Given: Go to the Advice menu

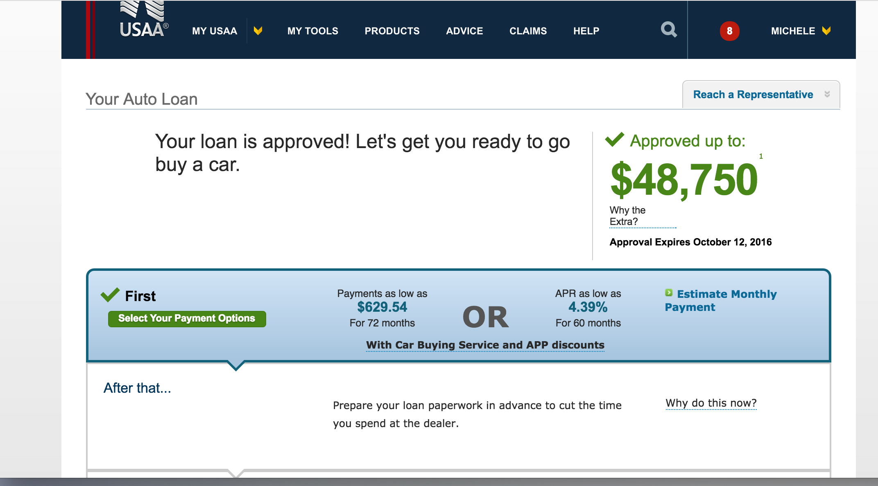Looking at the screenshot, I should click(464, 31).
